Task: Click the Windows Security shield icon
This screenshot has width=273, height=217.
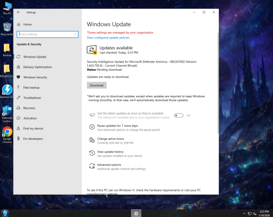Action: pos(19,77)
